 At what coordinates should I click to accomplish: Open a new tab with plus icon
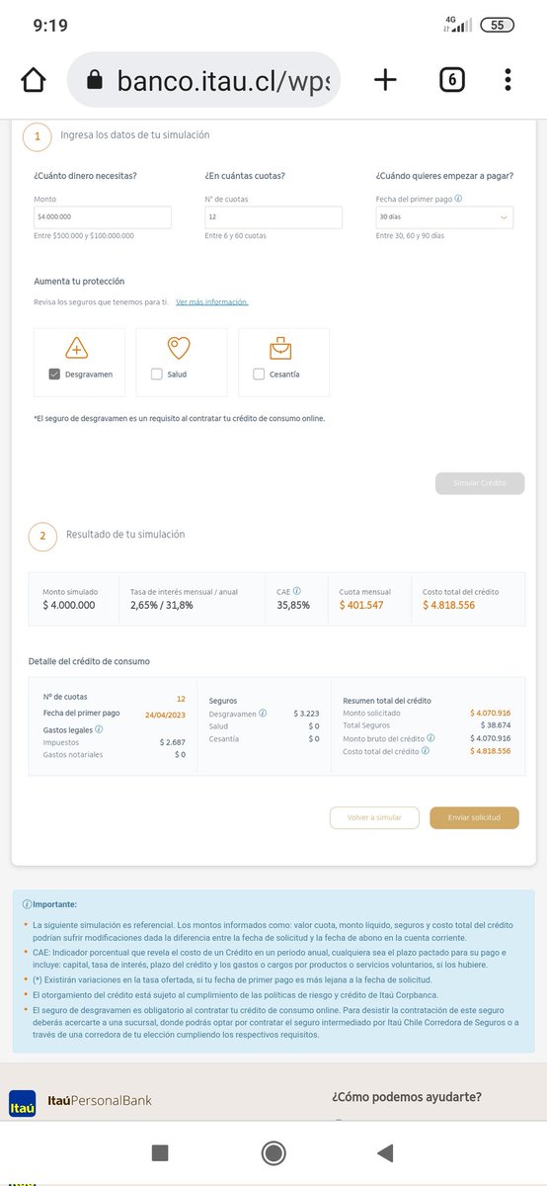385,80
